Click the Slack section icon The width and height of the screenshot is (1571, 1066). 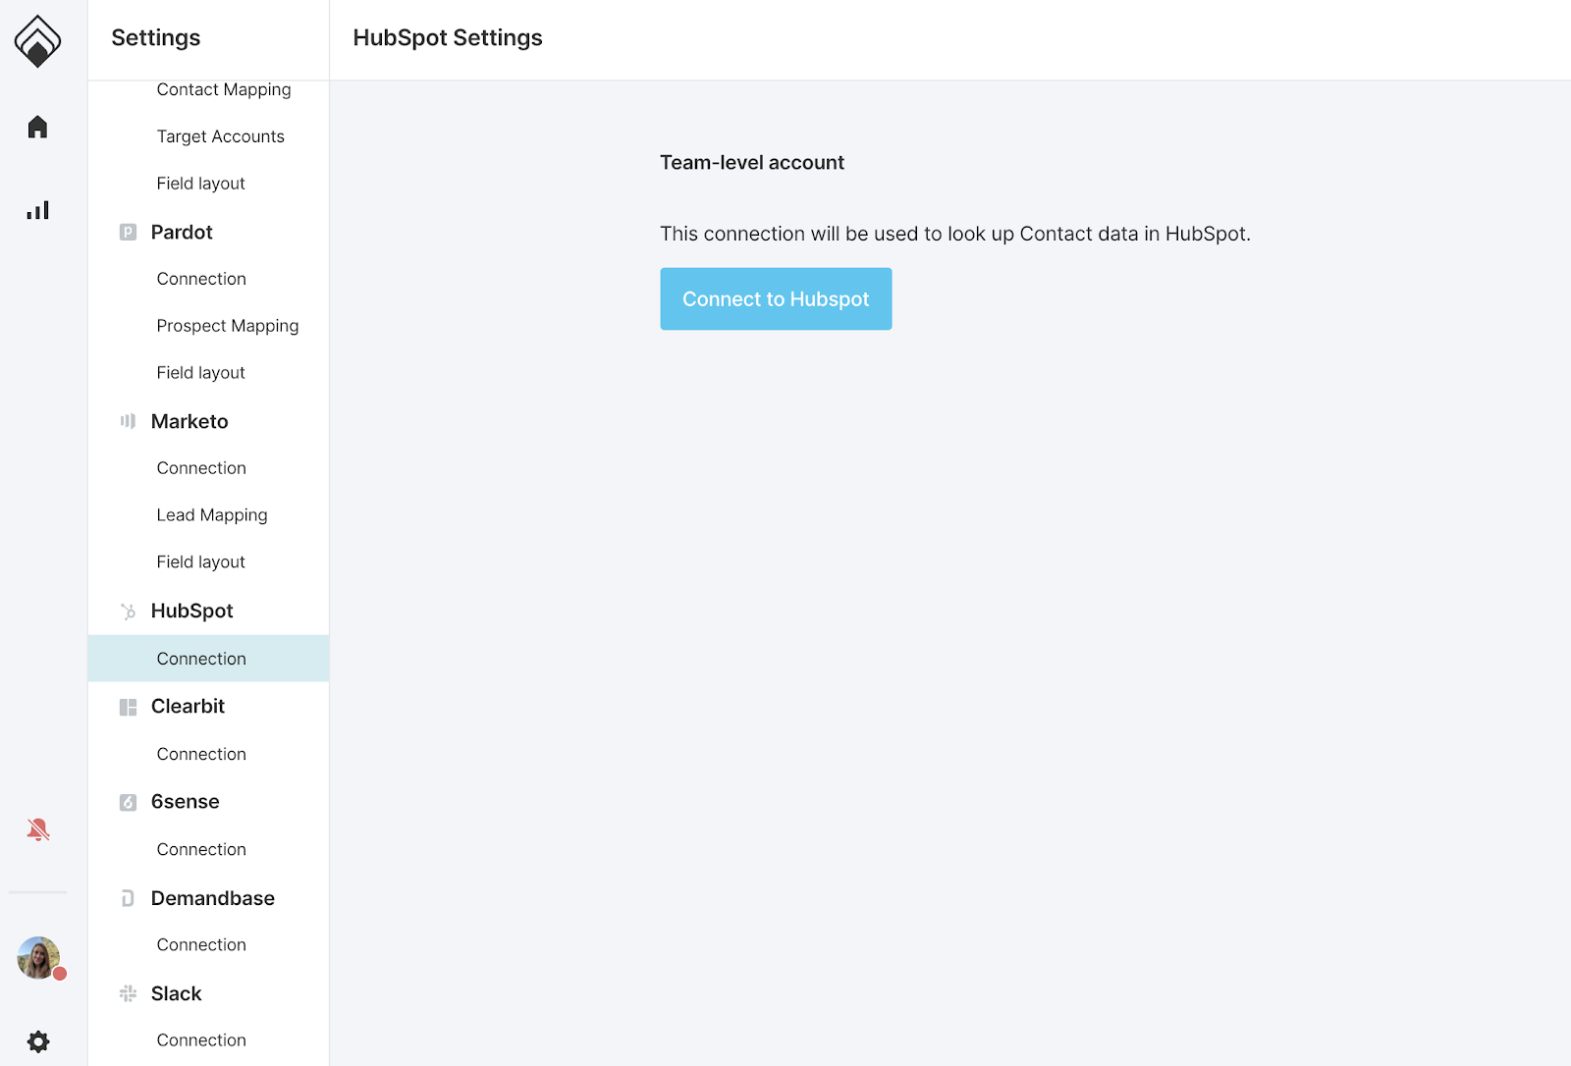pos(128,993)
